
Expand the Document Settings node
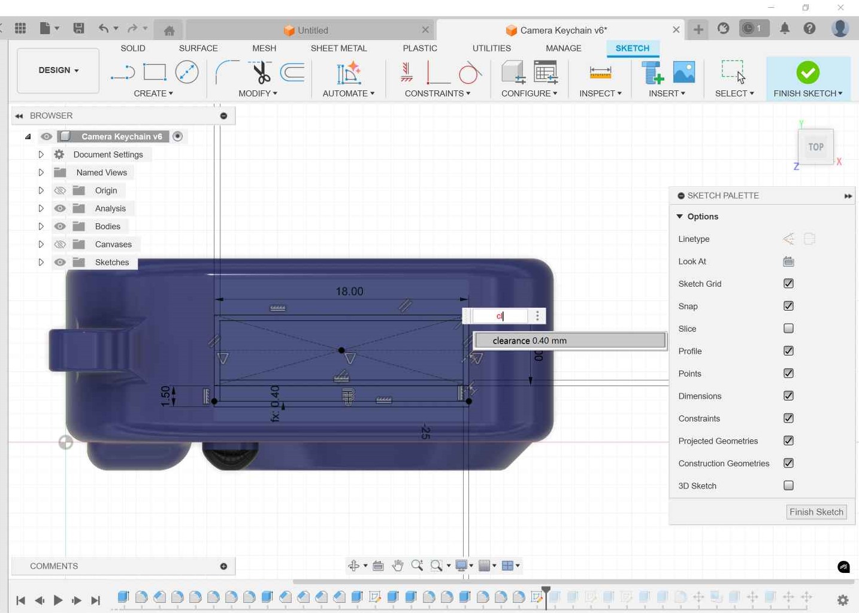[41, 154]
